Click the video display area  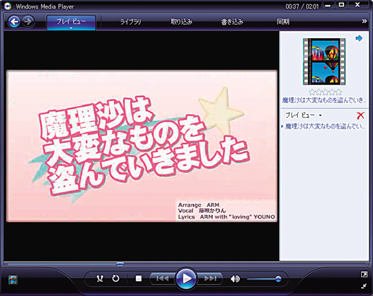point(142,146)
